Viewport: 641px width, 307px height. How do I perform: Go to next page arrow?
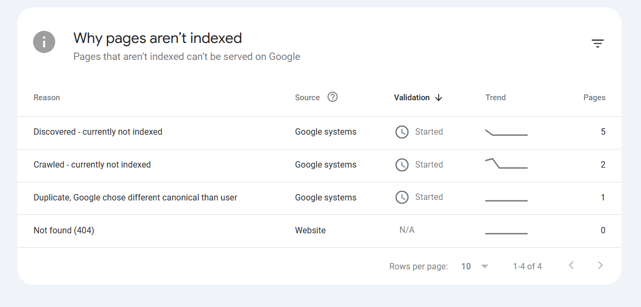[x=600, y=266]
